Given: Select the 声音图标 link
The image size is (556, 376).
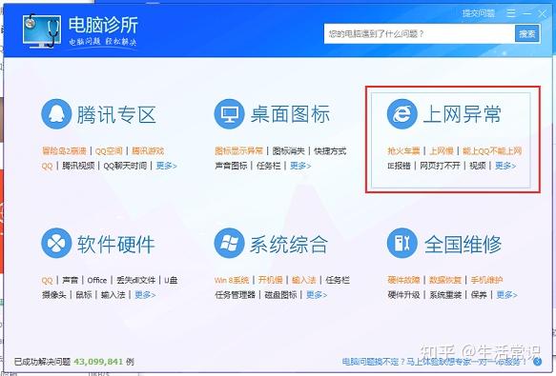Looking at the screenshot, I should [231, 166].
